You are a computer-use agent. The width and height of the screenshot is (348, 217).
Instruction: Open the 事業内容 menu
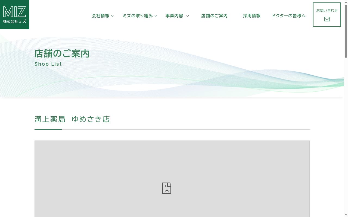coord(174,16)
